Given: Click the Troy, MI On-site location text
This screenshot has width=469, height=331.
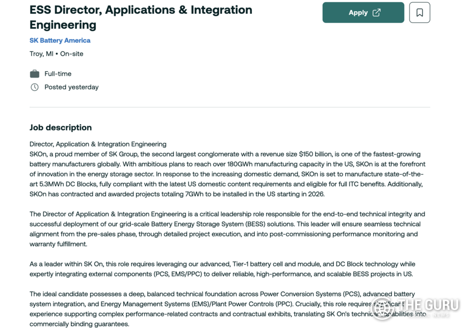Looking at the screenshot, I should click(x=56, y=53).
